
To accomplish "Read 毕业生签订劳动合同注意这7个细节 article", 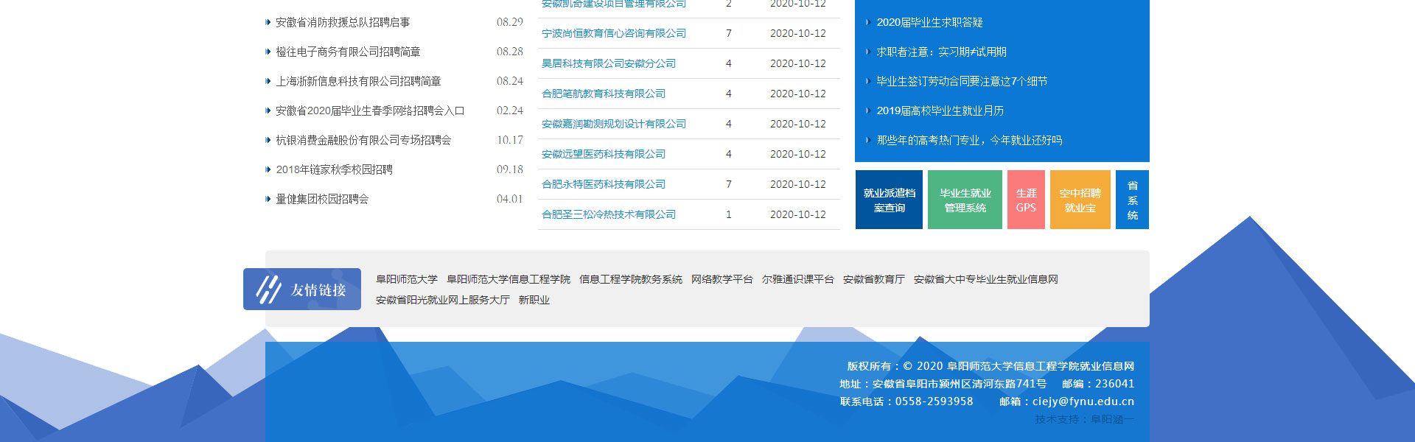I will [x=962, y=82].
